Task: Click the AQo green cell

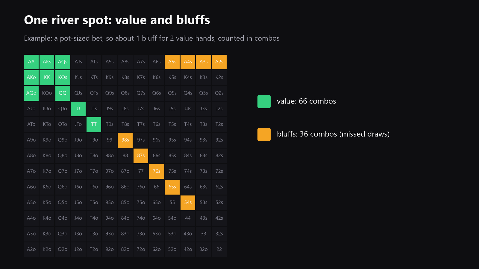Action: 31,93
